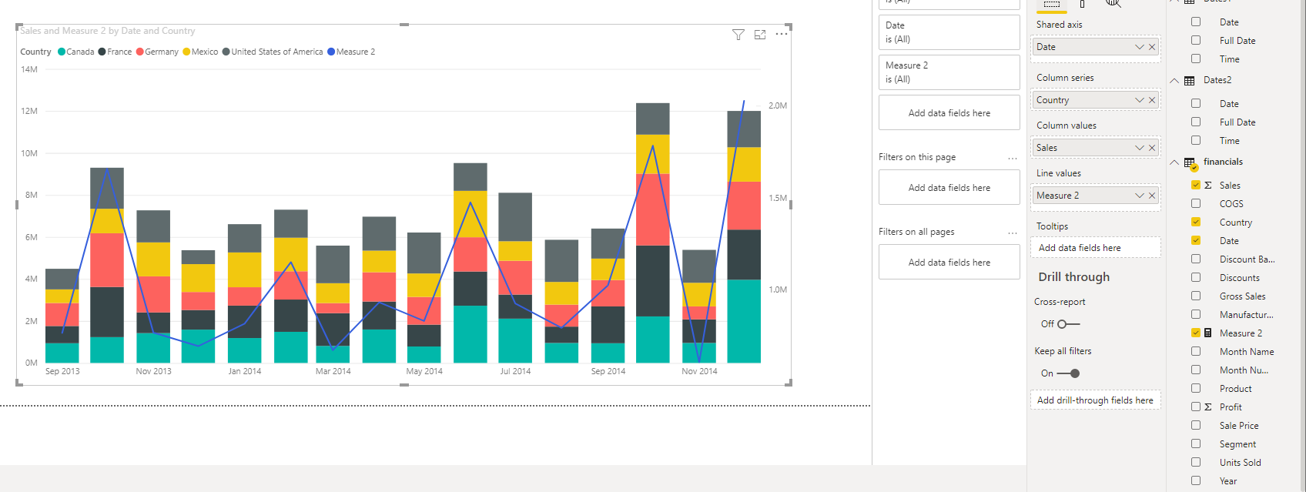Click the 'Drill through' section heading
Image resolution: width=1306 pixels, height=492 pixels.
(1074, 277)
